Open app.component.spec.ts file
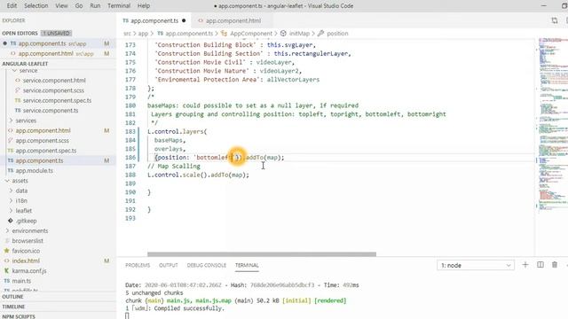 coord(45,151)
